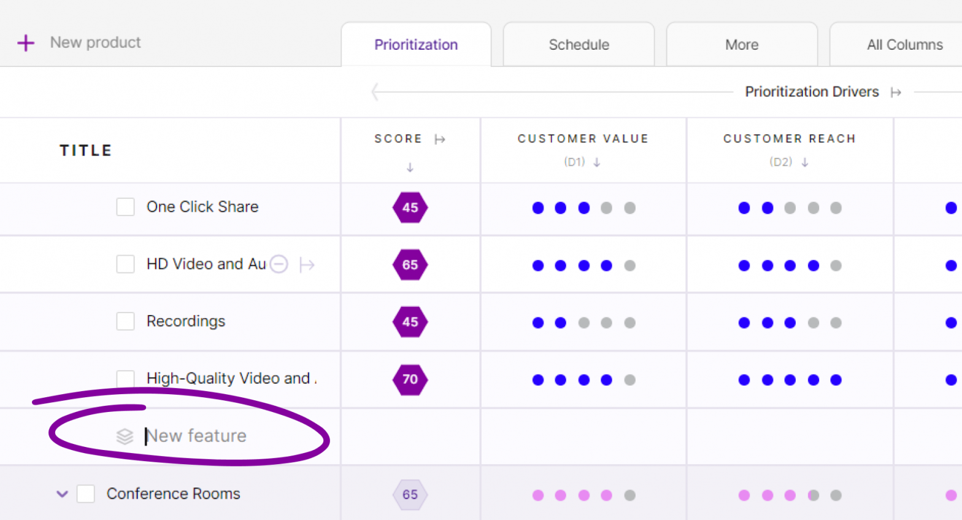The height and width of the screenshot is (520, 962).
Task: Open the High-Quality Video feature title
Action: coord(231,378)
